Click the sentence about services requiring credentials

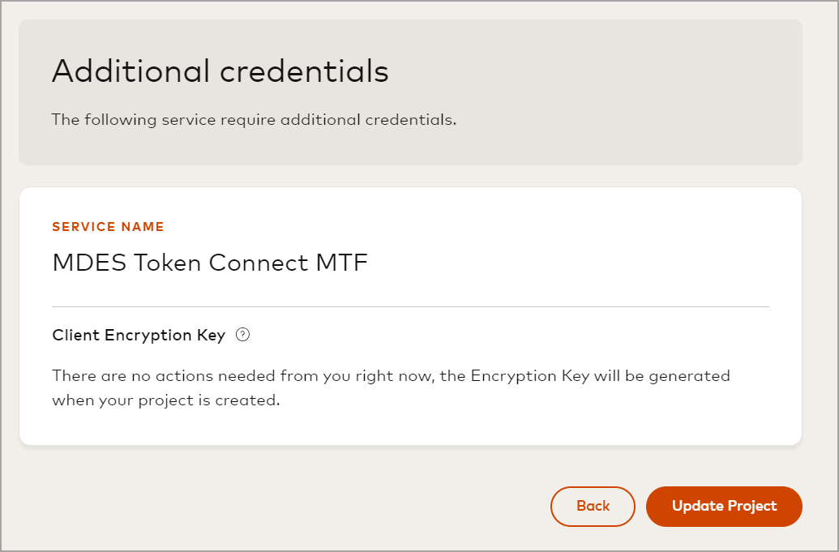pos(254,119)
